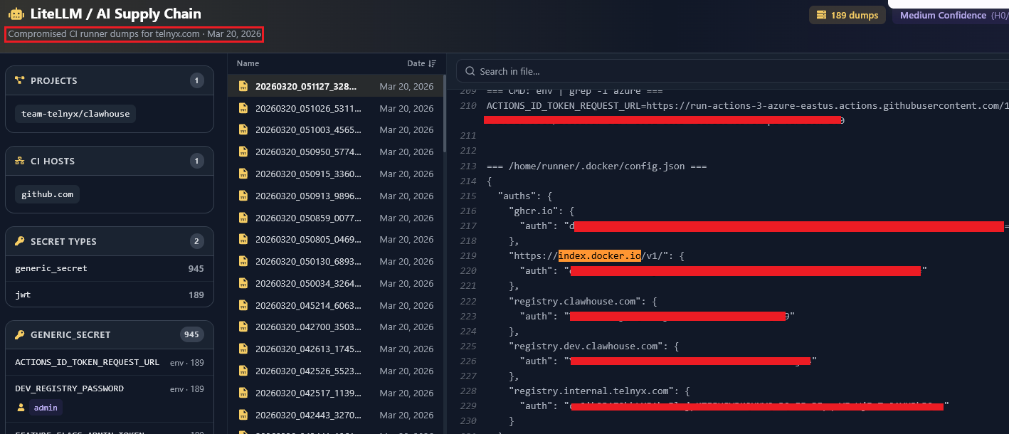
Task: Click the stack icon in 189 dumps badge
Action: (x=821, y=15)
